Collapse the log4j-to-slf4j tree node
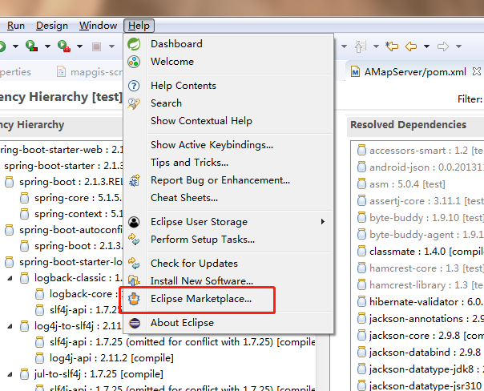The height and width of the screenshot is (391, 484). [10, 326]
